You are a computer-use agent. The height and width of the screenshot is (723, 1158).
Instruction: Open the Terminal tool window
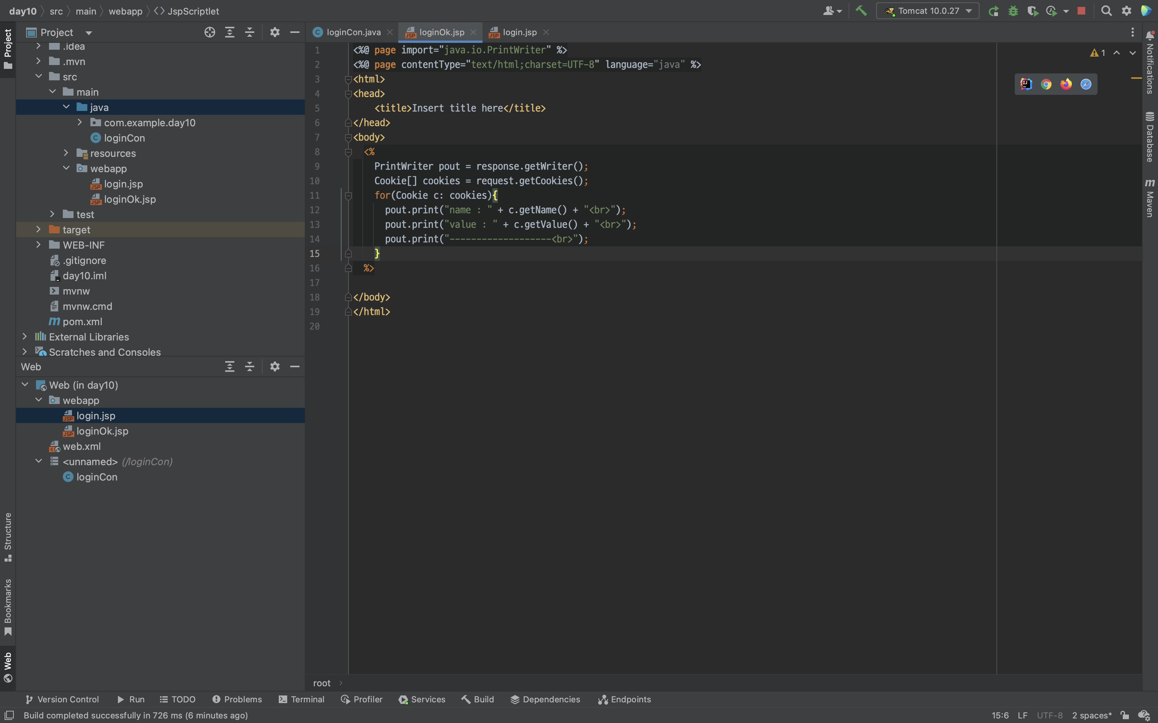click(301, 699)
